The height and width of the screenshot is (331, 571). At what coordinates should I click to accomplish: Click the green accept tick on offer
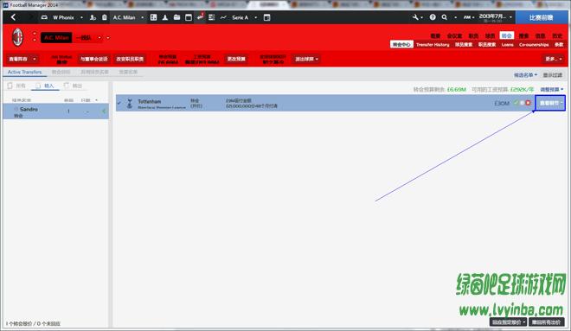516,103
